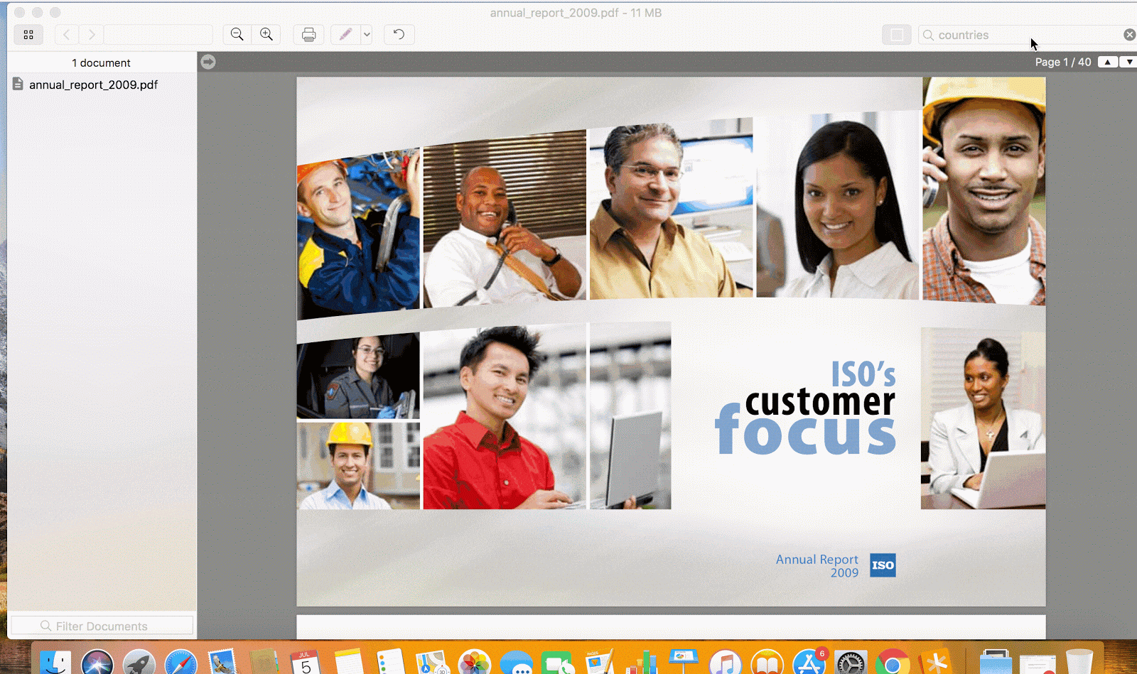Open FaceTime from the Dock

click(558, 663)
